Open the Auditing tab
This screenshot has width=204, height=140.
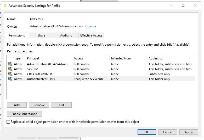click(66, 35)
